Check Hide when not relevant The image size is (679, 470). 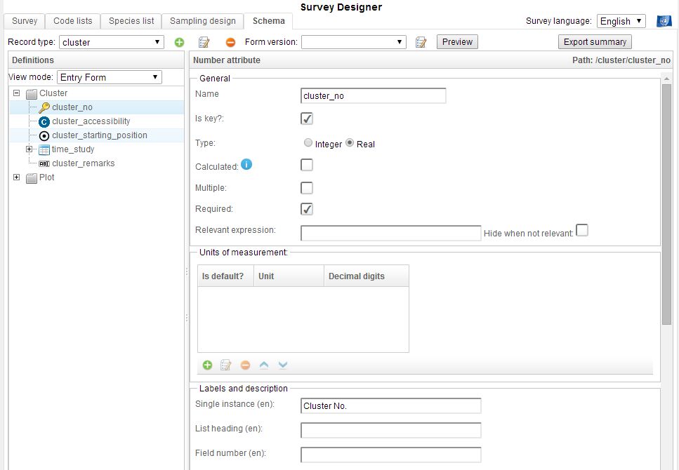click(582, 230)
